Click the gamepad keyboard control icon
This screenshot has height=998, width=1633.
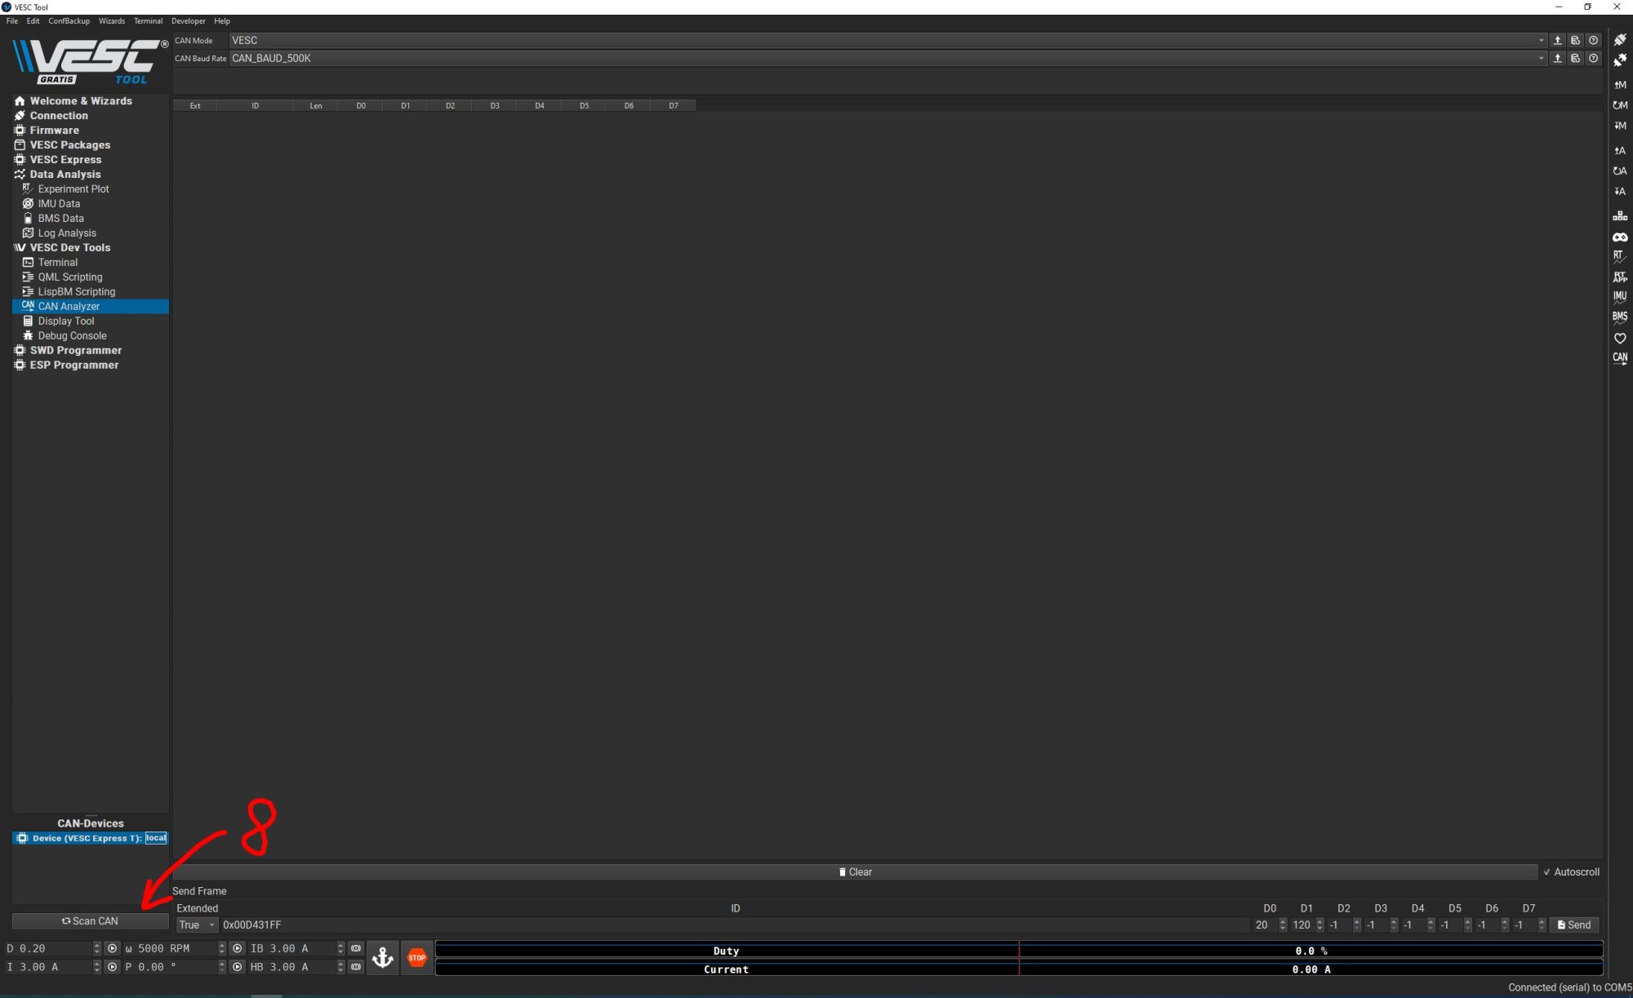coord(1620,237)
